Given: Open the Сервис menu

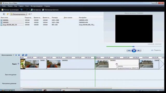Looking at the screenshot, I should coord(21,6).
